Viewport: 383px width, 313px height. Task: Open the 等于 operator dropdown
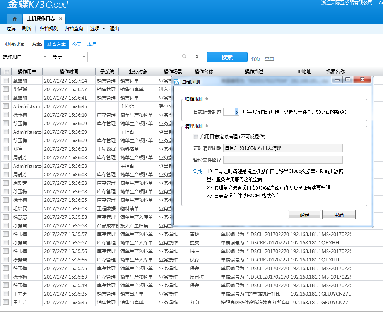coord(84,57)
